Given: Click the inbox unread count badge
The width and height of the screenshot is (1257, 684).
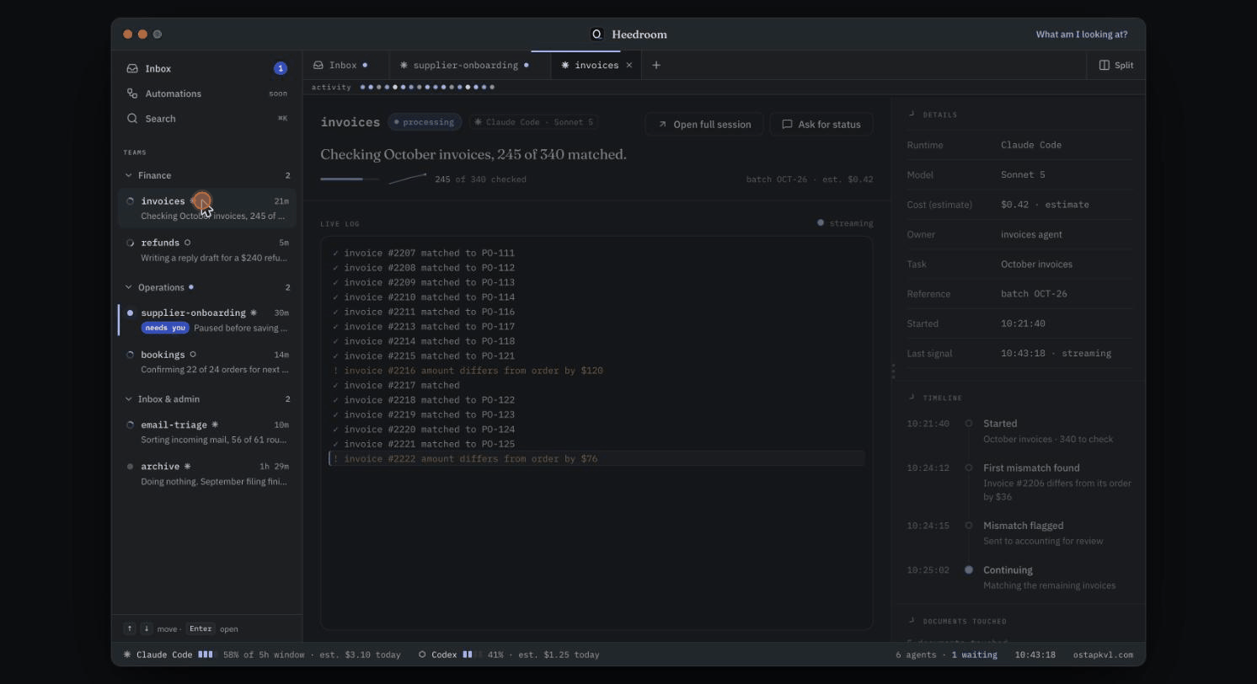Looking at the screenshot, I should (281, 68).
